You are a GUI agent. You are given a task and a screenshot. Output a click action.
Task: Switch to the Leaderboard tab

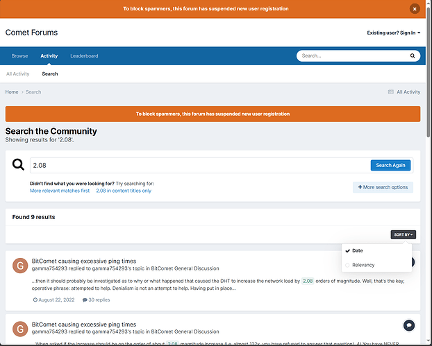coord(84,55)
